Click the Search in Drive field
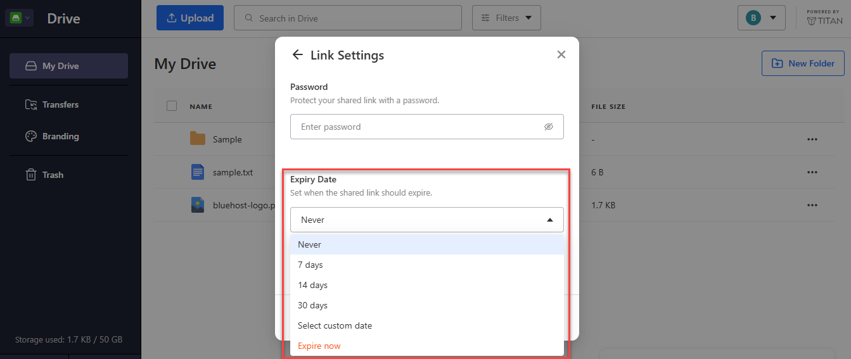 click(347, 18)
